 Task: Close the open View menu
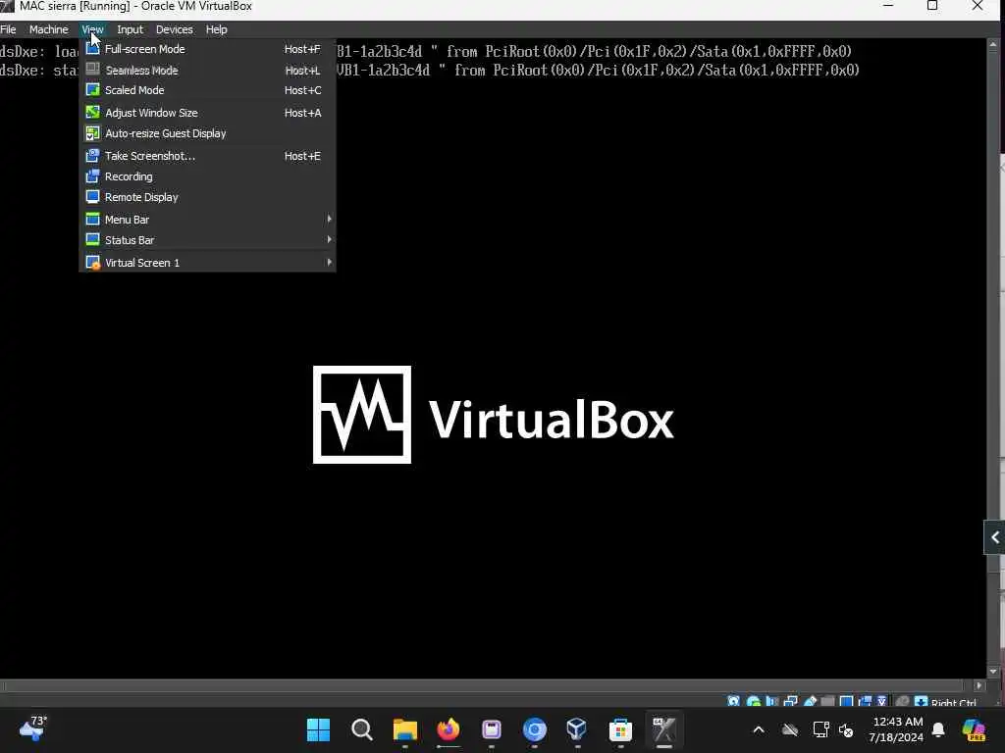pyautogui.click(x=92, y=29)
